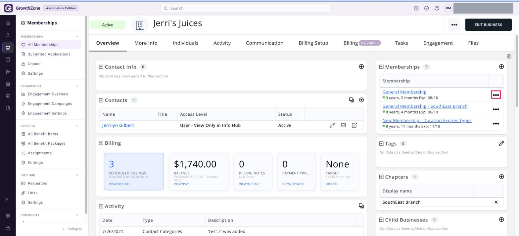This screenshot has width=519, height=236.
Task: Open Jerrilyn Gilbert record in new window
Action: (354, 125)
